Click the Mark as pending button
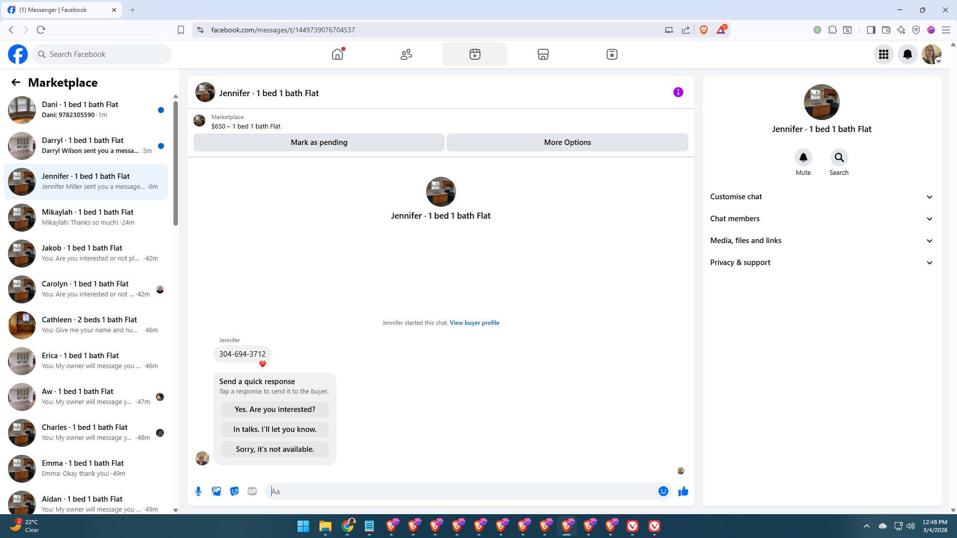 tap(319, 142)
